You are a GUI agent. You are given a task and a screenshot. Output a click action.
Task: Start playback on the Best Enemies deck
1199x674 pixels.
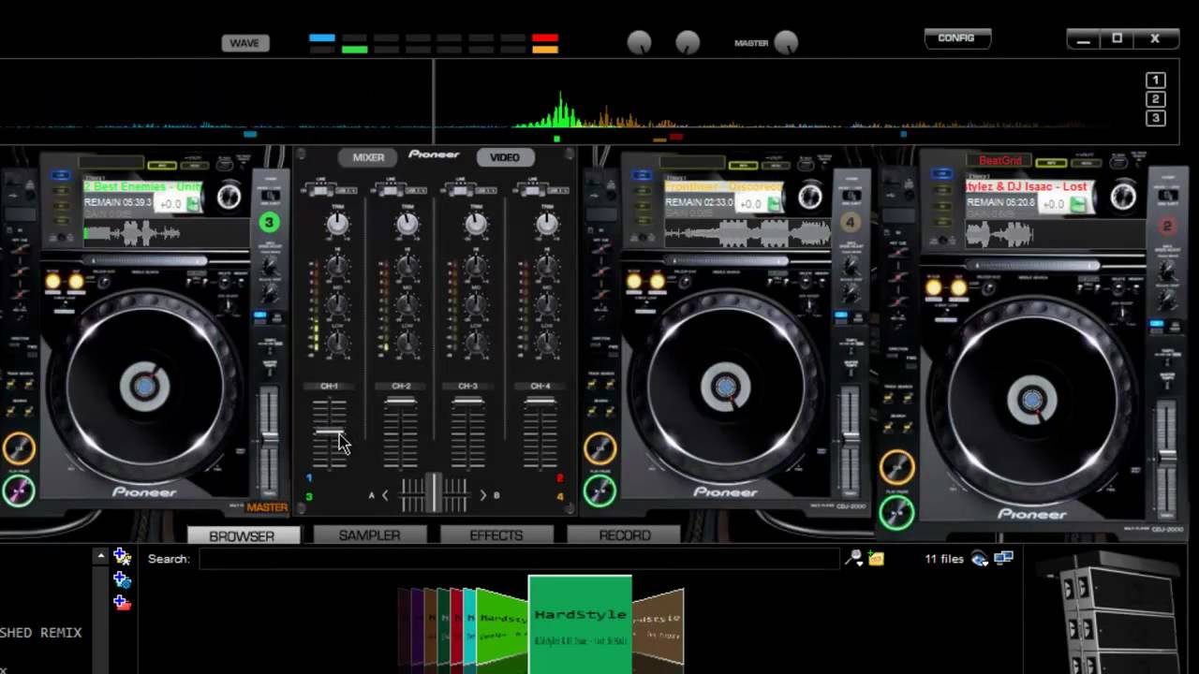point(17,490)
